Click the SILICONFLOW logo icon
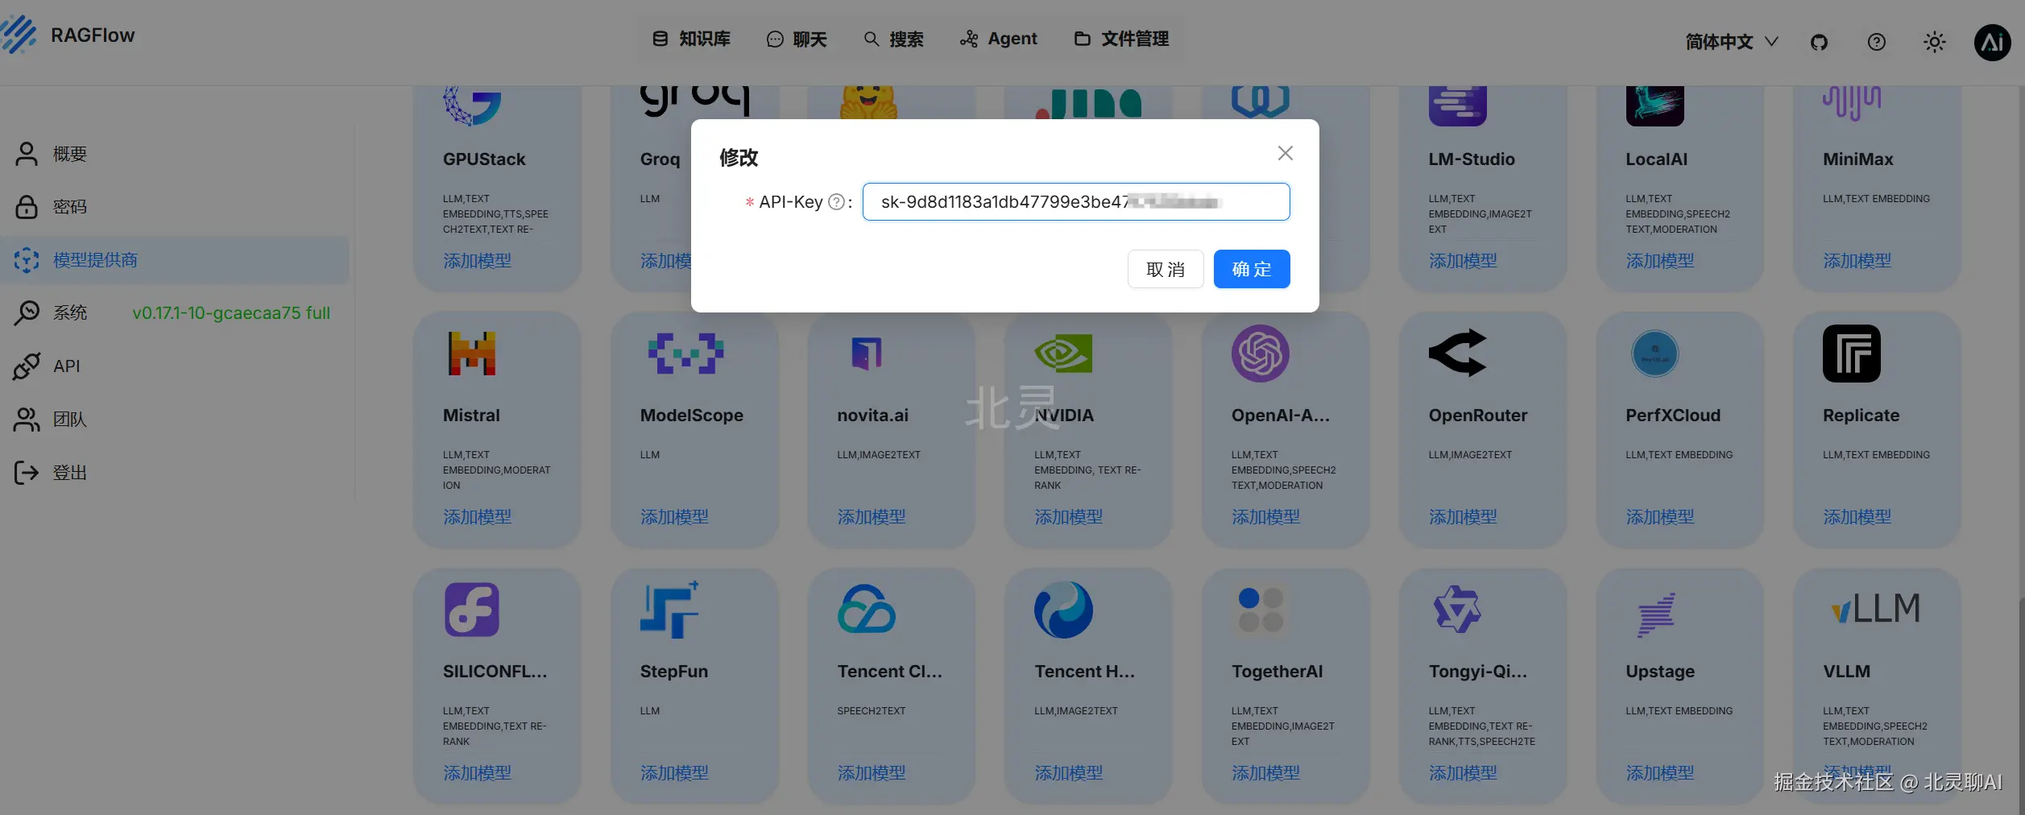The height and width of the screenshot is (815, 2025). [472, 610]
